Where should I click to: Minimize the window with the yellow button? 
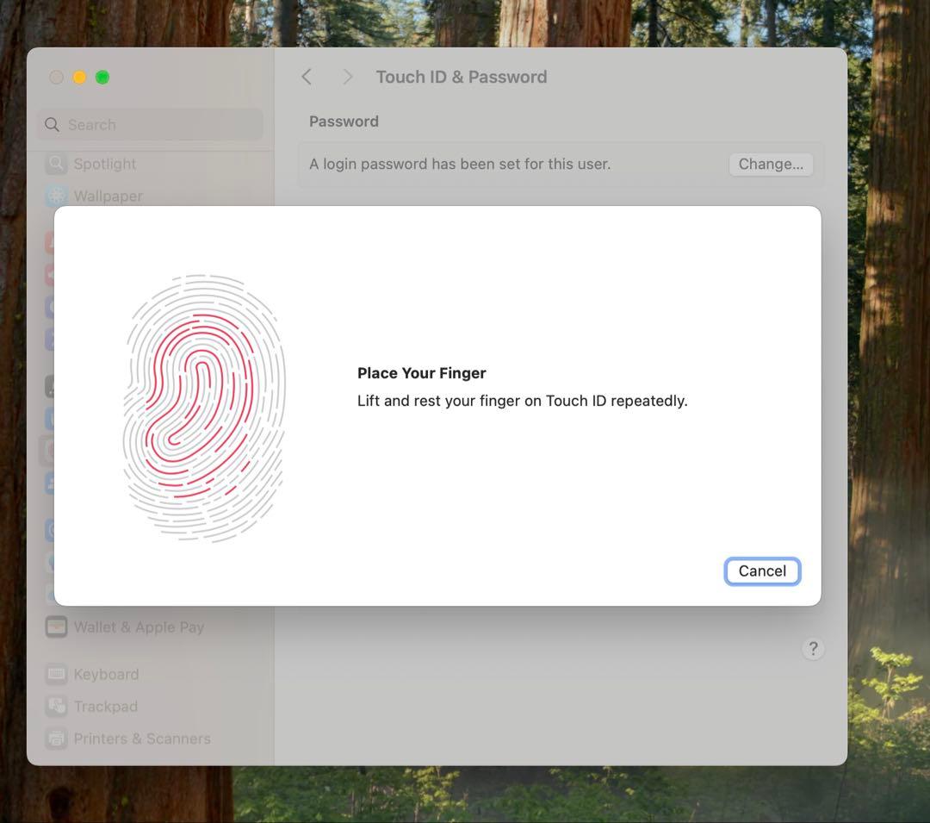pos(79,78)
